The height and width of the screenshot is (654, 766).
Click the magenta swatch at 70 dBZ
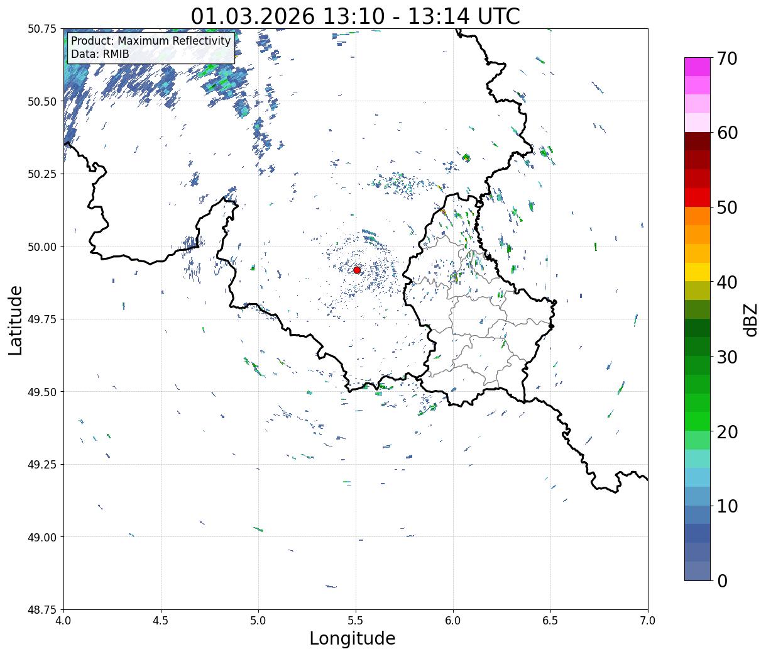tap(698, 67)
